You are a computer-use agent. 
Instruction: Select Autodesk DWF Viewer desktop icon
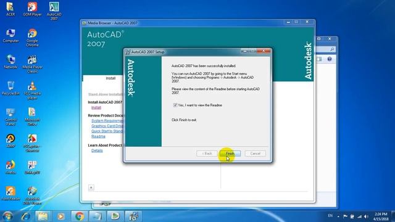(32, 195)
